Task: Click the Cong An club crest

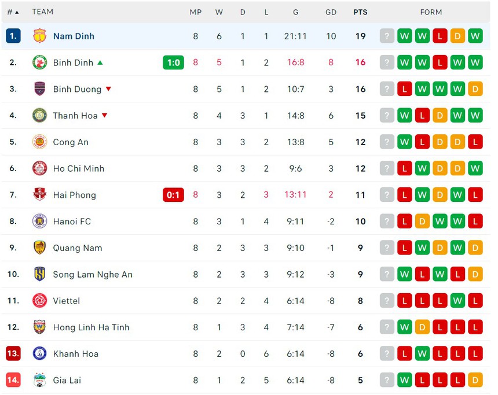Action: click(39, 142)
